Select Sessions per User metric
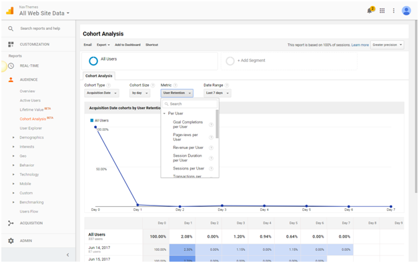This screenshot has width=419, height=263. click(x=189, y=168)
